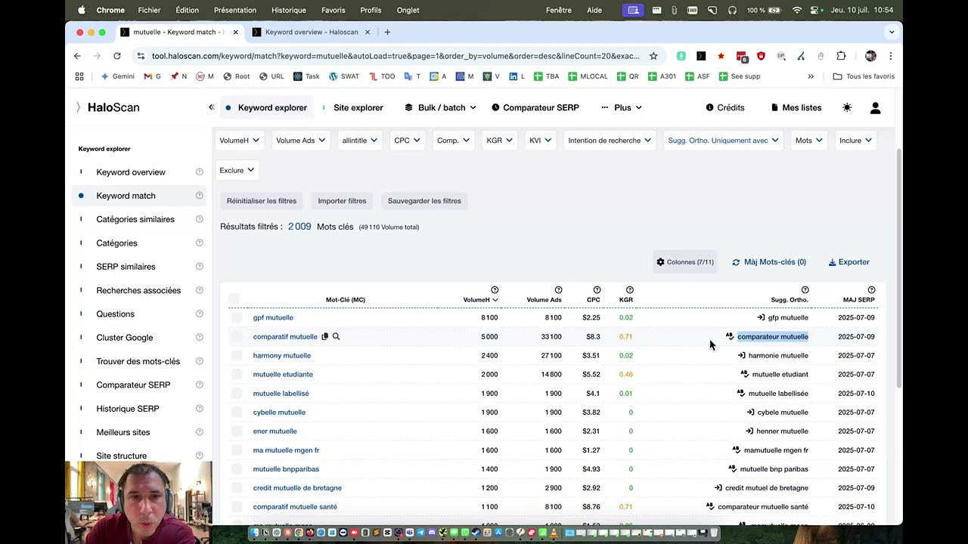Viewport: 968px width, 544px height.
Task: Select Keyword overview in the sidebar
Action: coord(131,172)
